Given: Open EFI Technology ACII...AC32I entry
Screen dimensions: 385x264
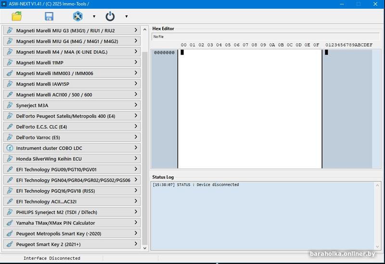Looking at the screenshot, I should point(72,201).
